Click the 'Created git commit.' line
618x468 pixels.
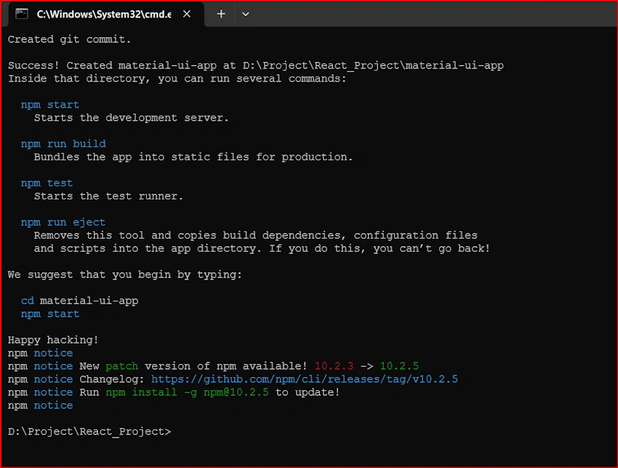pos(69,39)
